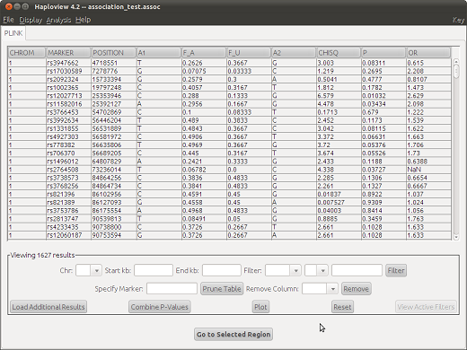Select marker rs706370 cell
The width and height of the screenshot is (467, 350).
click(x=68, y=153)
